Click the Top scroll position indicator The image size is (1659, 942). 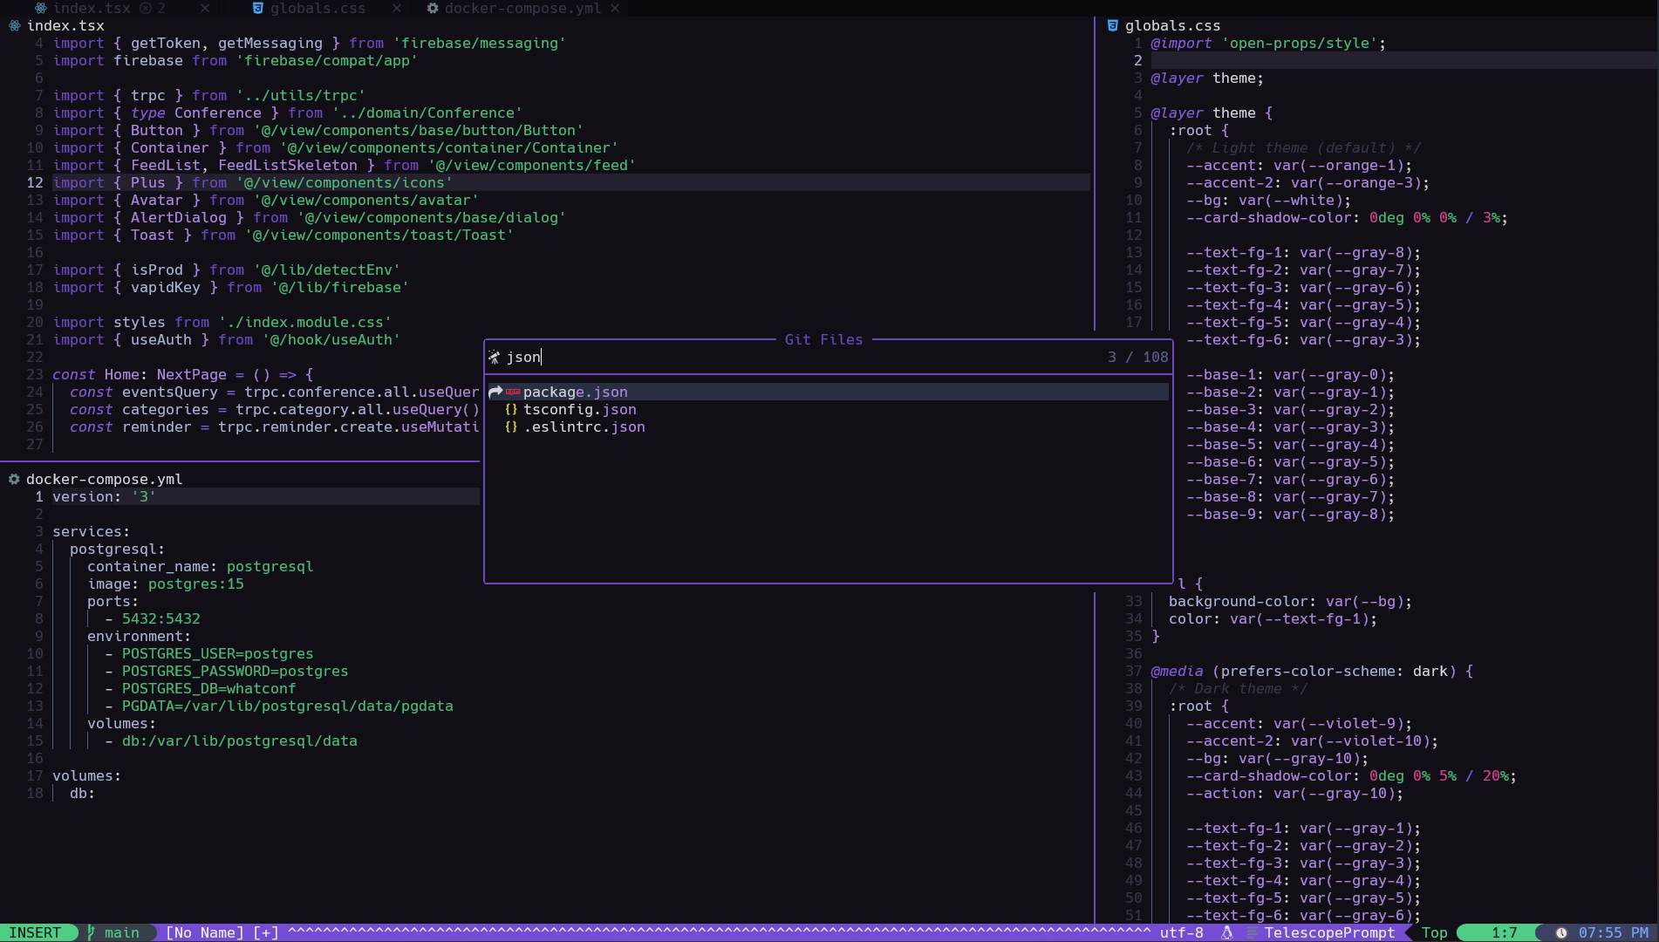point(1434,932)
